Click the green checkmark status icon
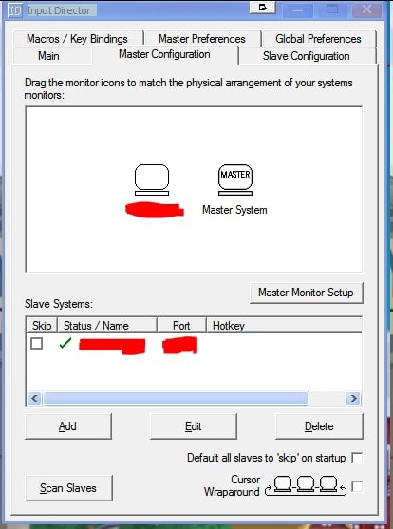Viewport: 393px width, 529px height. (x=65, y=344)
